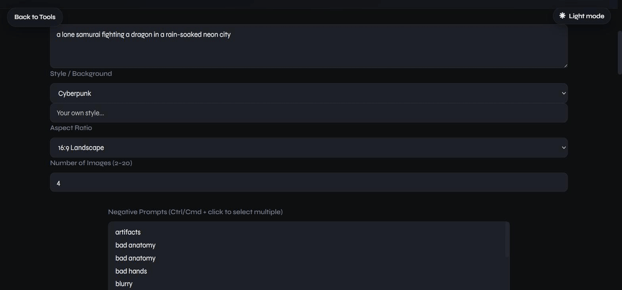Open the Style / Background dropdown showing Cyberpunk
The width and height of the screenshot is (622, 290).
(x=309, y=93)
